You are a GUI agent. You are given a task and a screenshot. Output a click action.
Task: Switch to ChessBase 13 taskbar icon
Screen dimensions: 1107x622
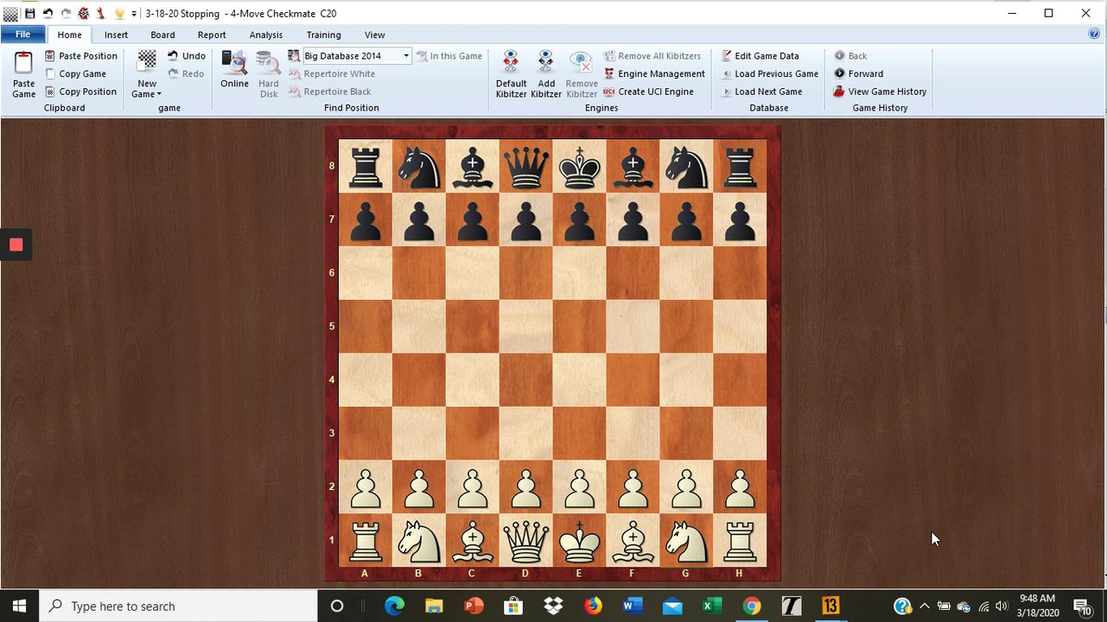point(830,606)
